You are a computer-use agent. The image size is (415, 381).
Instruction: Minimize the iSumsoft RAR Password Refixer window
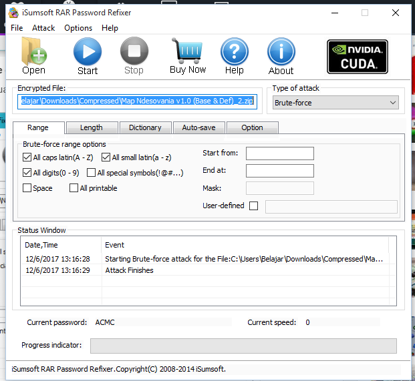(335, 13)
